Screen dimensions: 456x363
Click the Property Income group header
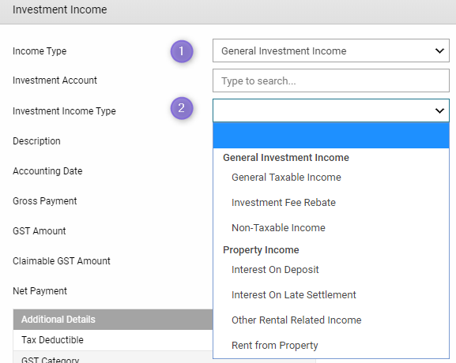pos(261,249)
